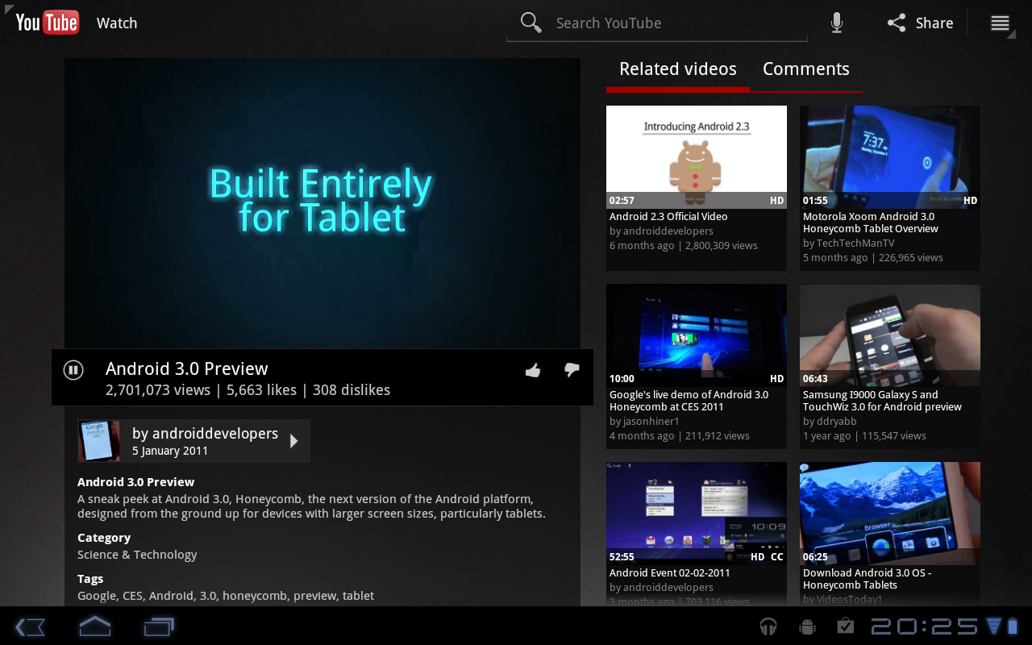Open Android Event 02-02-2011 thumbnail
Viewport: 1032px width, 645px height.
click(x=697, y=514)
